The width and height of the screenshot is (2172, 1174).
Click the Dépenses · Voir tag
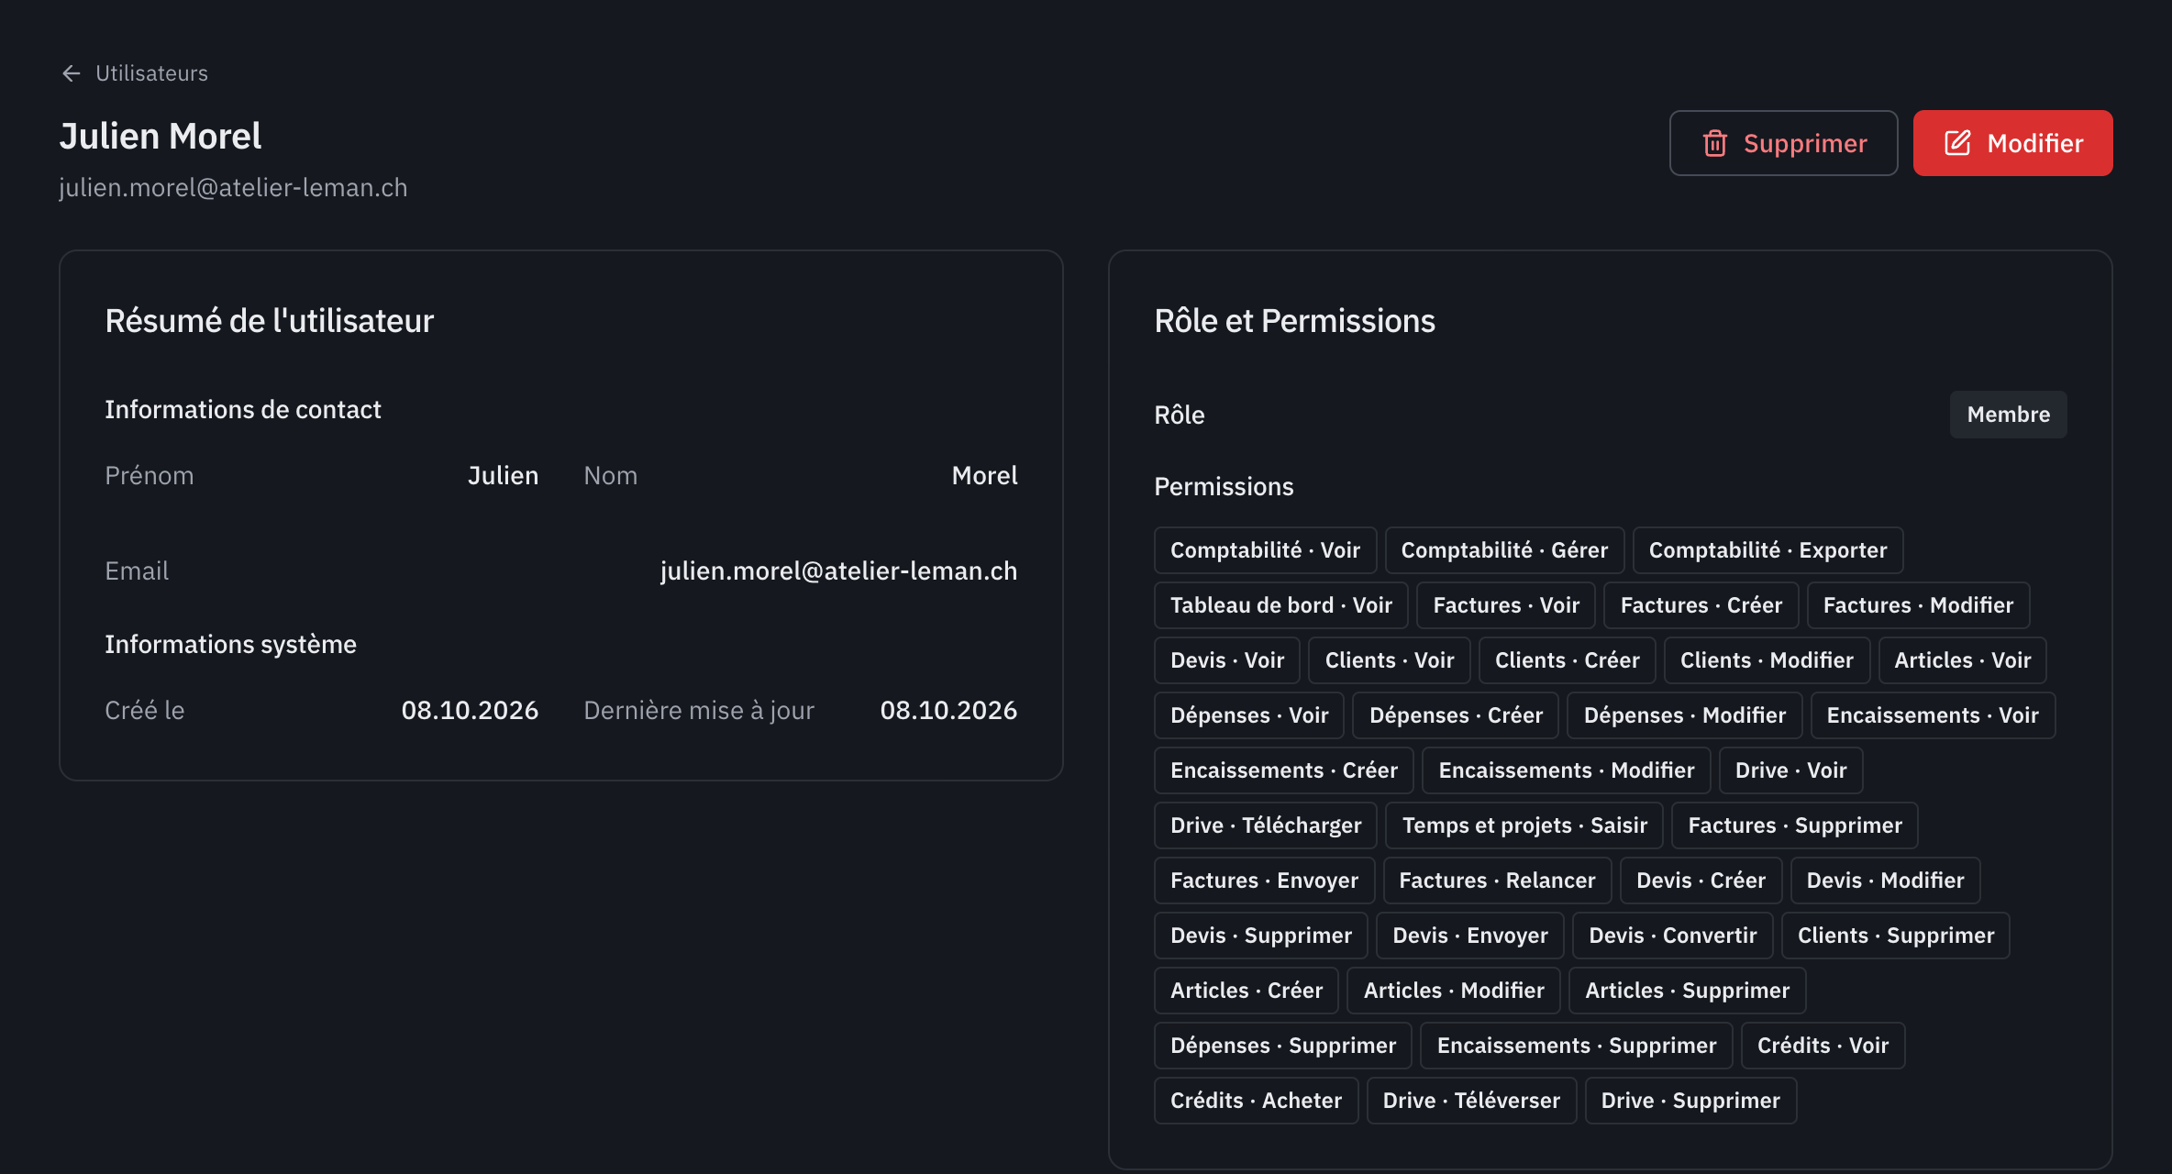1248,715
